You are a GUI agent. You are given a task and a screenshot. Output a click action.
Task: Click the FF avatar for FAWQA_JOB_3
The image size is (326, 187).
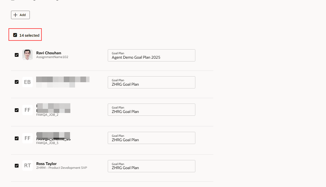(x=27, y=138)
